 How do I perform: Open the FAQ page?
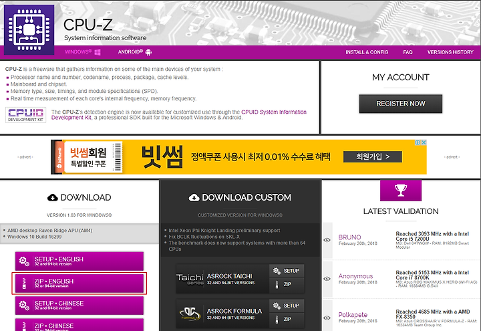[x=408, y=52]
